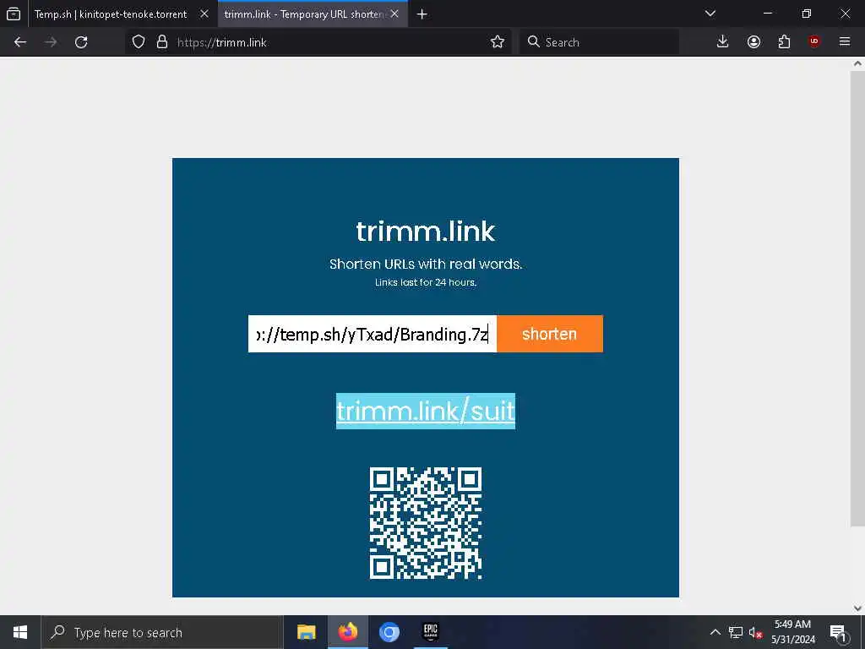Bookmark this page with the star
Screen dimensions: 865x649
498,42
